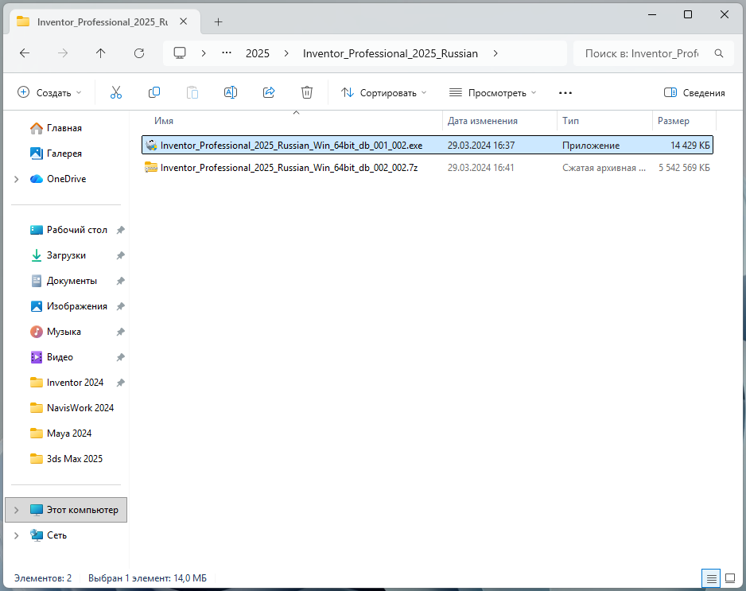Image resolution: width=746 pixels, height=591 pixels.
Task: Click the search magnifier icon
Action: click(719, 53)
